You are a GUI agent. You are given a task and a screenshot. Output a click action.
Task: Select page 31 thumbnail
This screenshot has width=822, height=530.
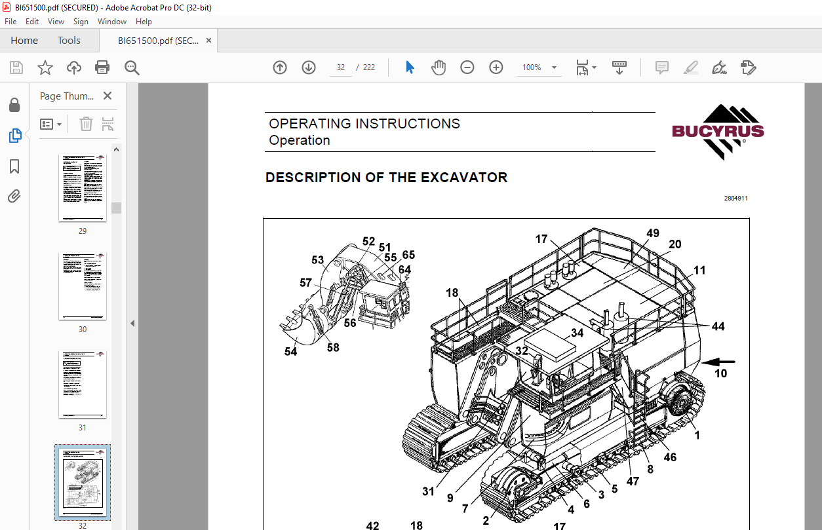[x=83, y=385]
